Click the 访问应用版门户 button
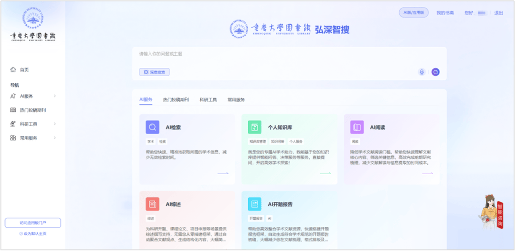The width and height of the screenshot is (515, 251). 33,223
